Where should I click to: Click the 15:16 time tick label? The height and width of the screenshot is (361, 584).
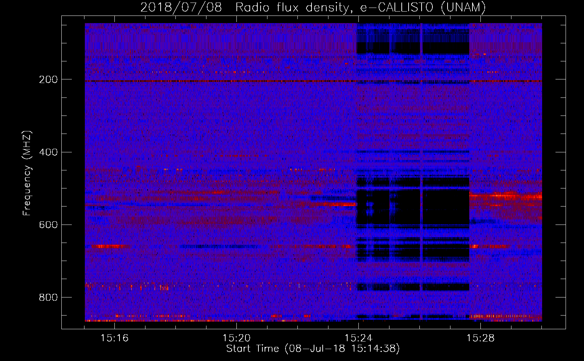pyautogui.click(x=114, y=338)
